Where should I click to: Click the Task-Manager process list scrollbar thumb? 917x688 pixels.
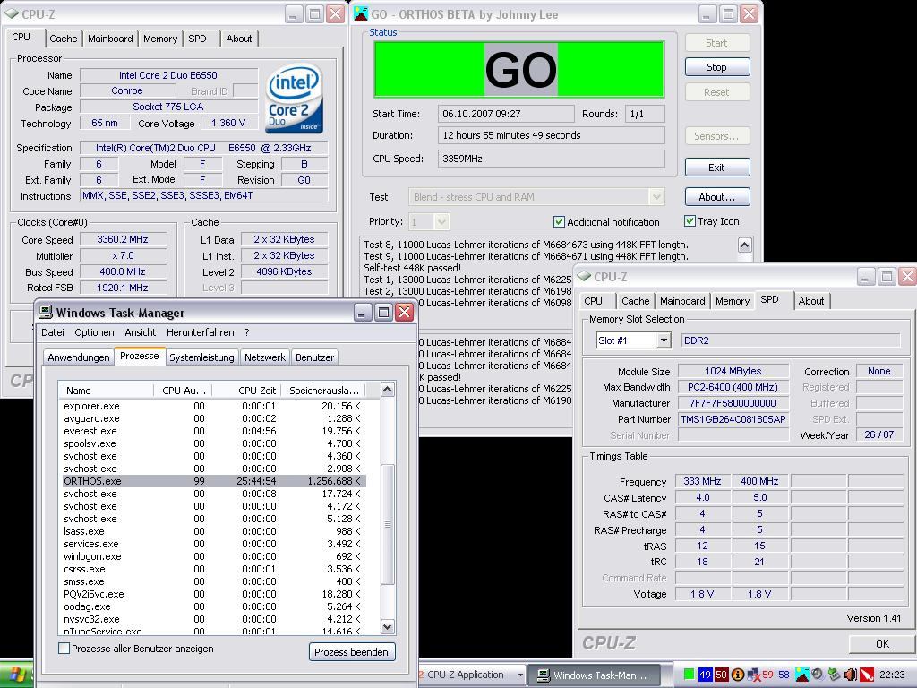tap(387, 524)
